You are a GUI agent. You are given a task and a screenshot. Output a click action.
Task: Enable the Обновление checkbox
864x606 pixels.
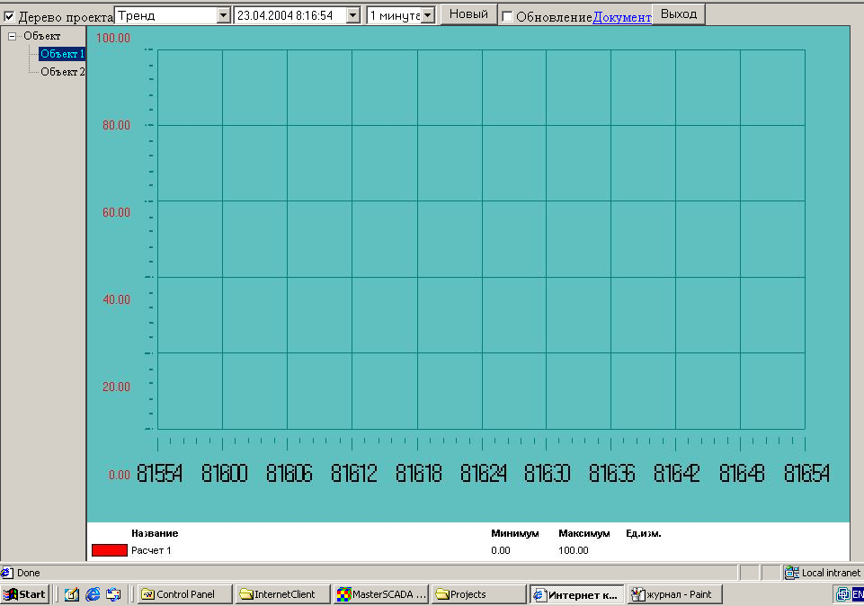click(507, 16)
